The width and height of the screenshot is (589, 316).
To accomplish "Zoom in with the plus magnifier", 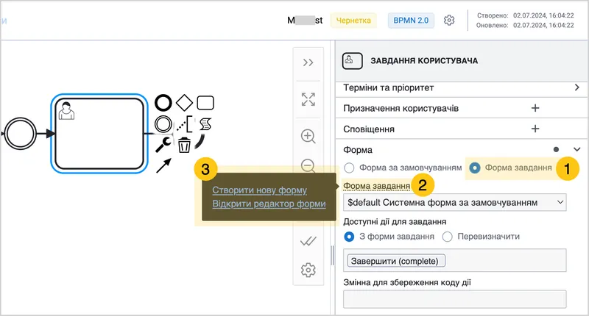I will [308, 136].
